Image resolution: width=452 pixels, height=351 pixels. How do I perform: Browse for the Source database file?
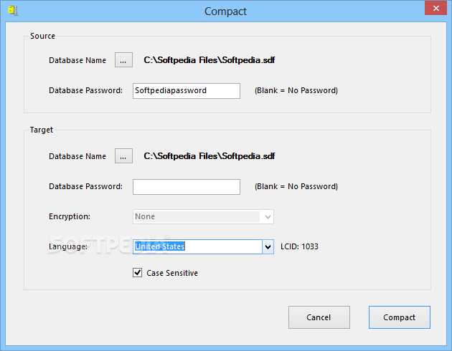(x=123, y=61)
